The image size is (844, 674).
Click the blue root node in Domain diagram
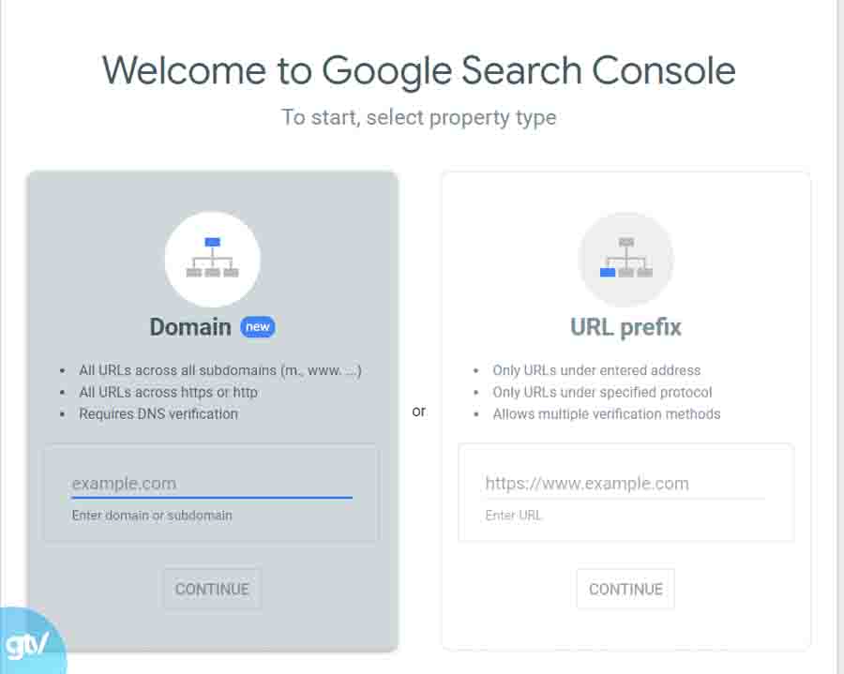213,242
